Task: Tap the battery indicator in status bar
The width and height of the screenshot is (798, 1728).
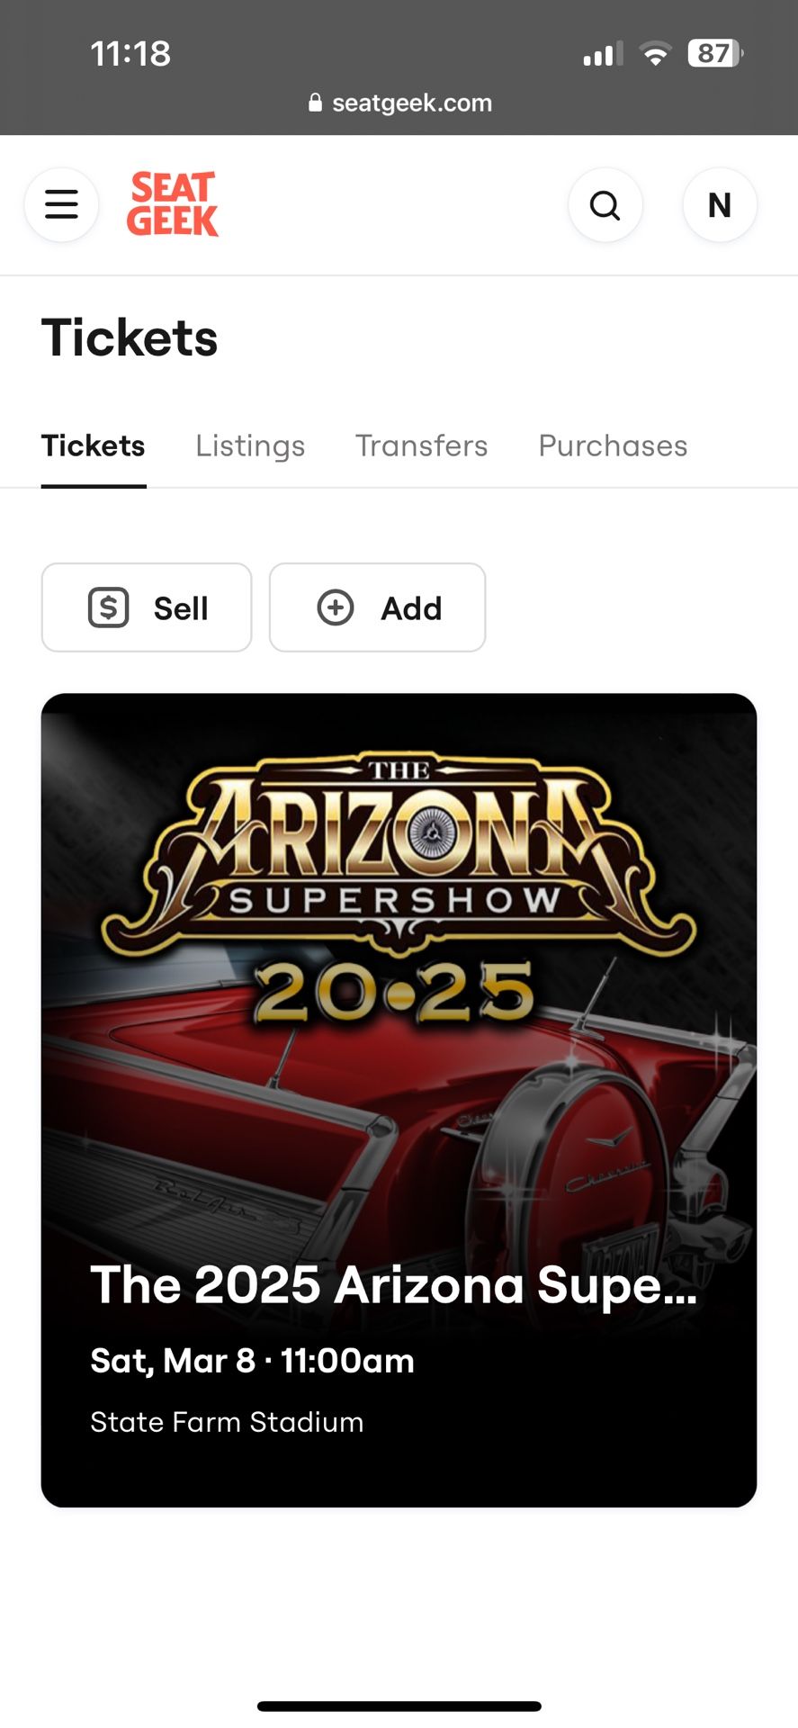Action: coord(715,53)
